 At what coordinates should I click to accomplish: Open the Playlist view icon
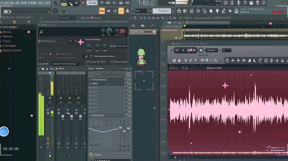point(179,11)
